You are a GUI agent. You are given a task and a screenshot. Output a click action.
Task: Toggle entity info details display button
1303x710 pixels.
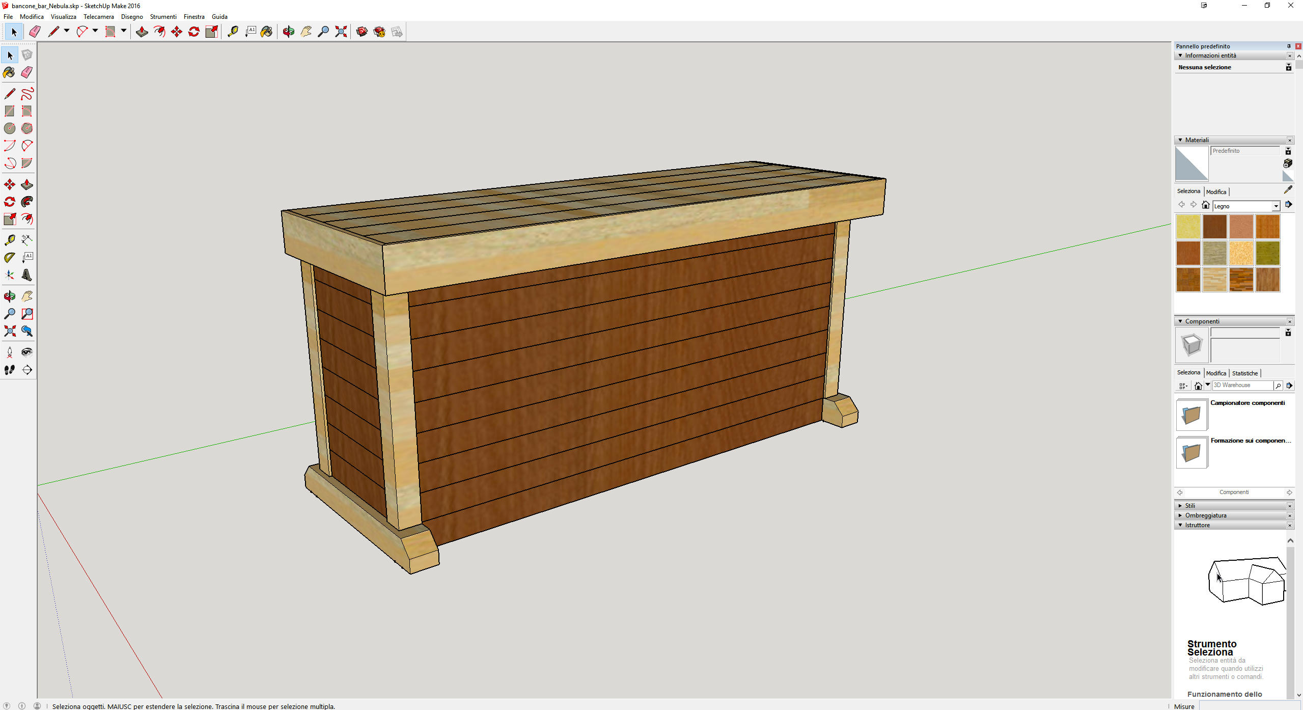pos(1288,67)
